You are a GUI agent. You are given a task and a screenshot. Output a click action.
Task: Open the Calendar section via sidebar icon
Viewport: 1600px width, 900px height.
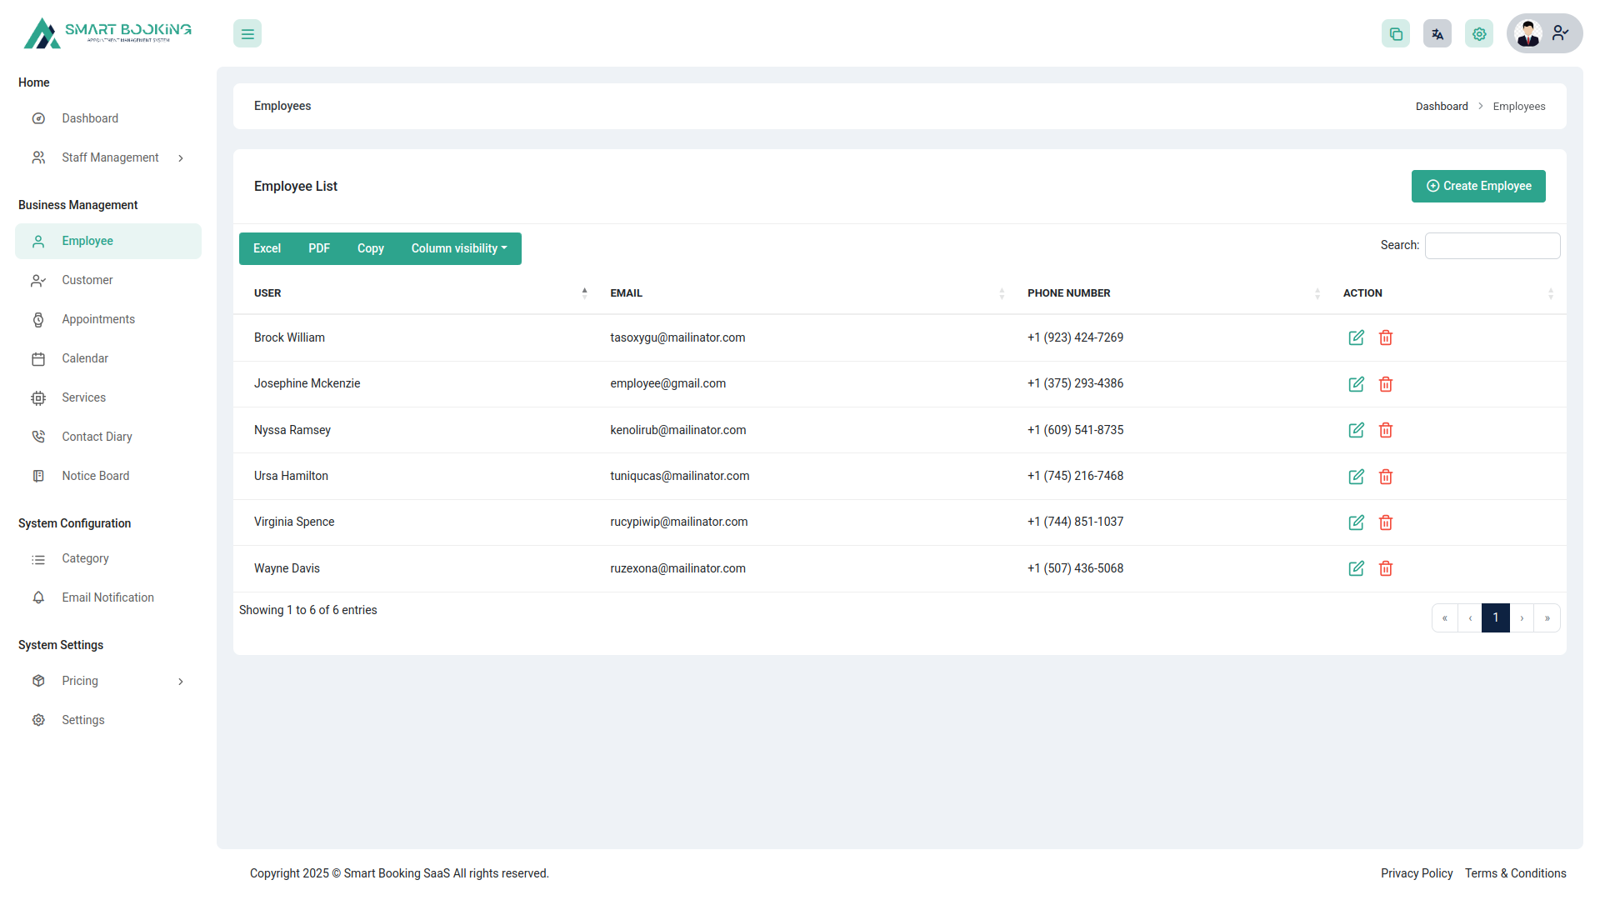[38, 358]
